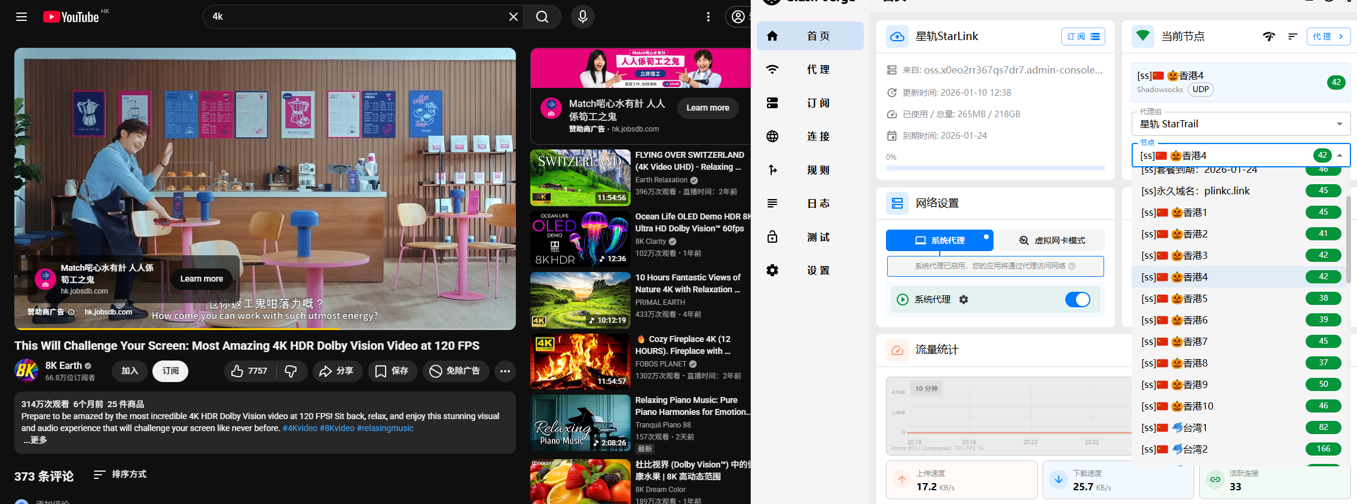Click the dislike thumbs-down icon

[x=291, y=371]
